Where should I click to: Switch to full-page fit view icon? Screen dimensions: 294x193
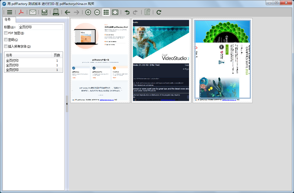(x=115, y=12)
